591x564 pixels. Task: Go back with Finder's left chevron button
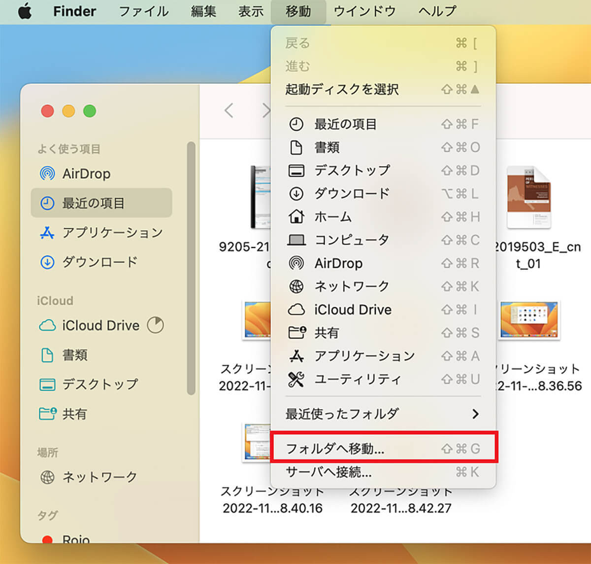[229, 110]
